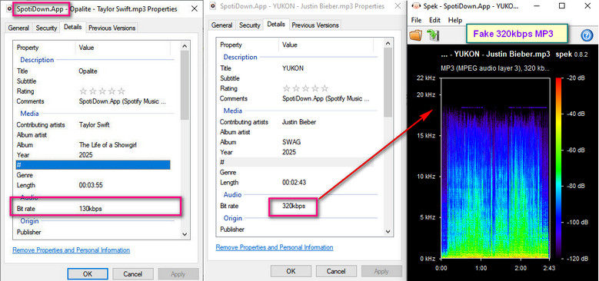Click Spek spectrogram plot area
Viewport: 599px width, 281px height.
(494, 169)
